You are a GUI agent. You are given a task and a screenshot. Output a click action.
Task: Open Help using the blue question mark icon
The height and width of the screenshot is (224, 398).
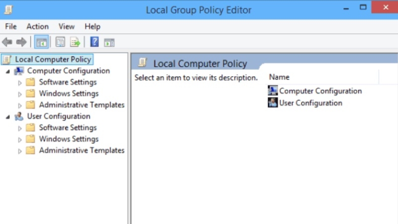click(x=95, y=42)
